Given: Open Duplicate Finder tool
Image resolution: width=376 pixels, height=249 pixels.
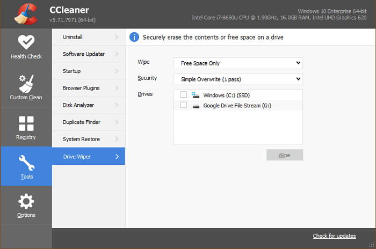Looking at the screenshot, I should (89, 122).
